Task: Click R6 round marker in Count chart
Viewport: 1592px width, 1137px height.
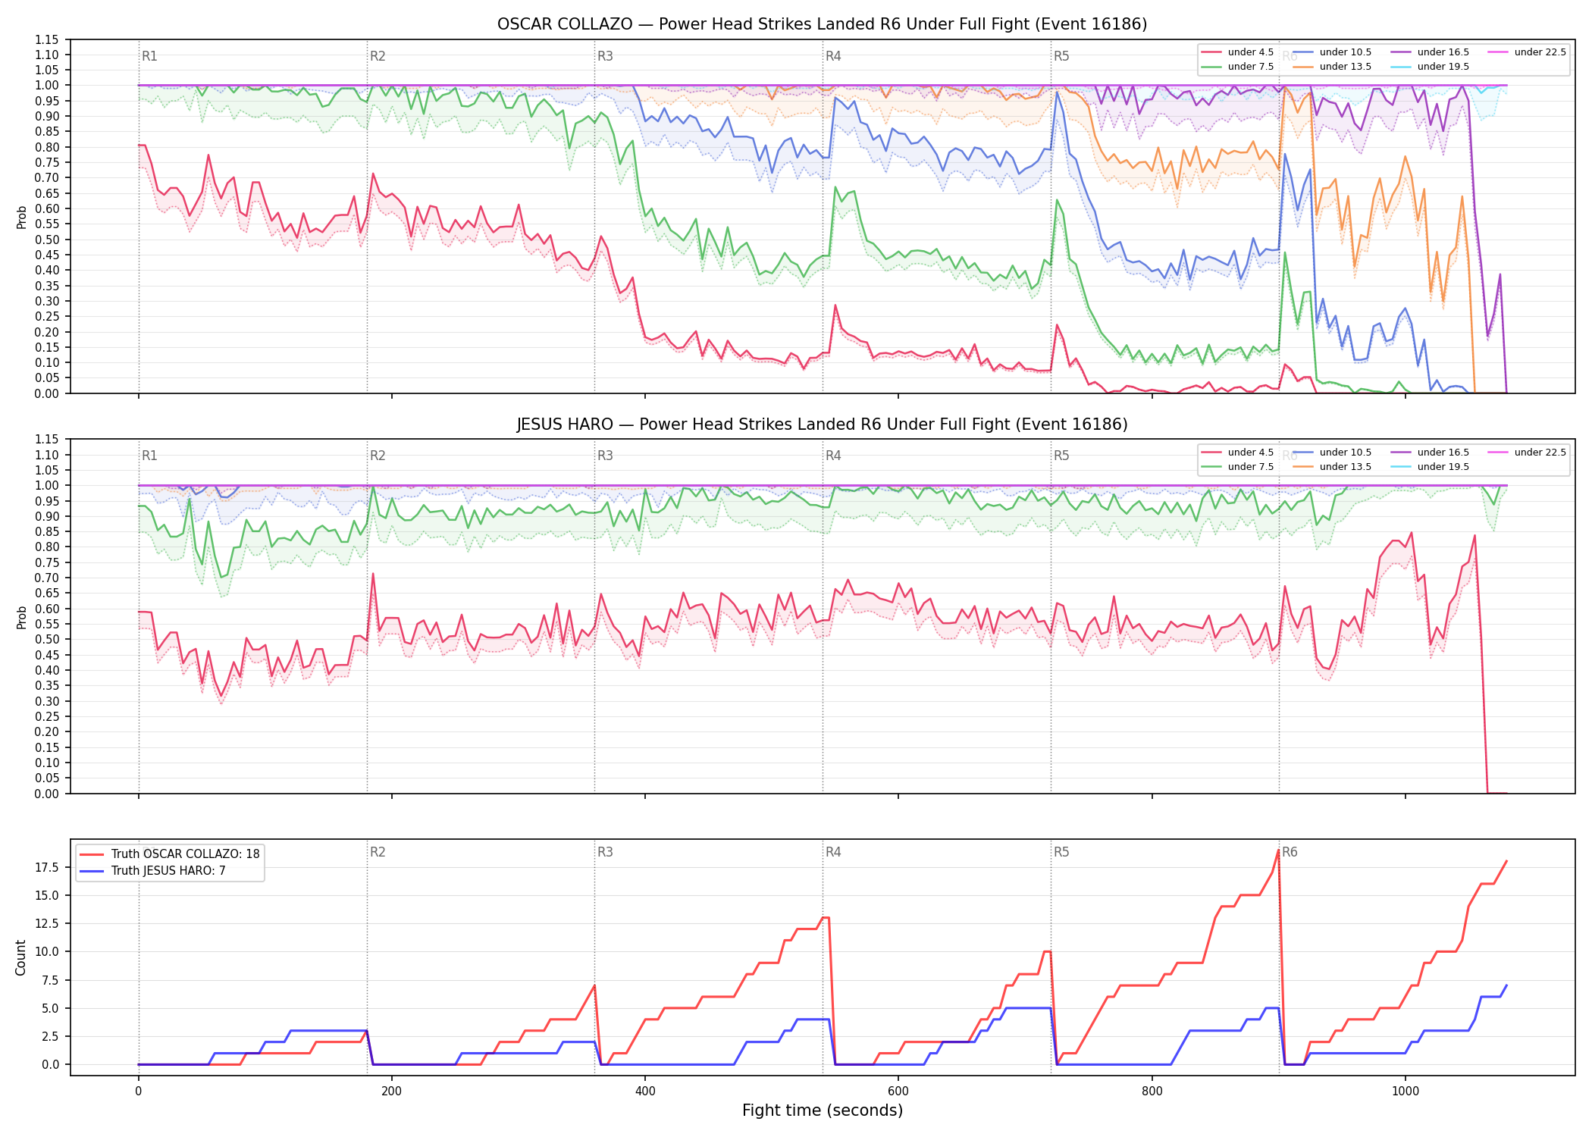Action: coord(1290,852)
